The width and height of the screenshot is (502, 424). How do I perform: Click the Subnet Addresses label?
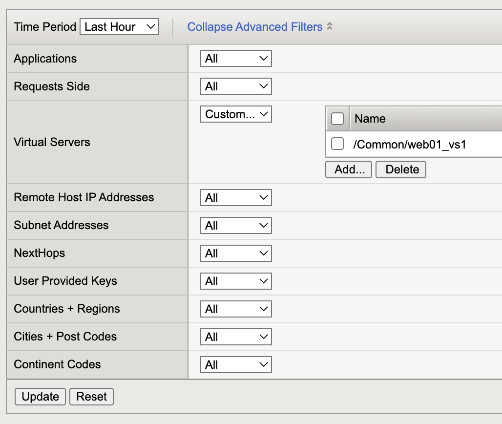(x=61, y=225)
